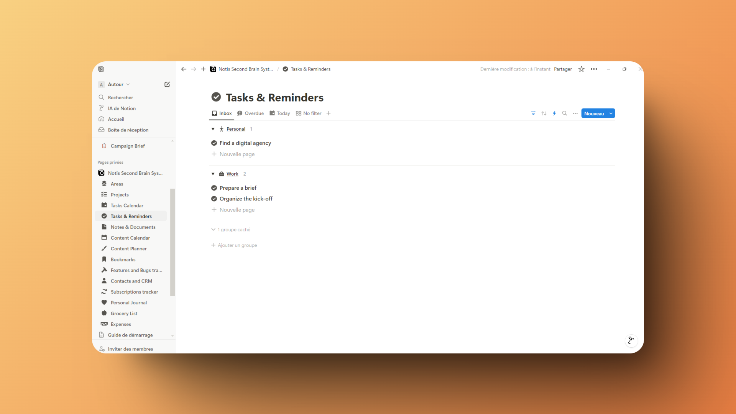Click the sort/order icon in toolbar
This screenshot has height=414, width=736.
click(544, 113)
